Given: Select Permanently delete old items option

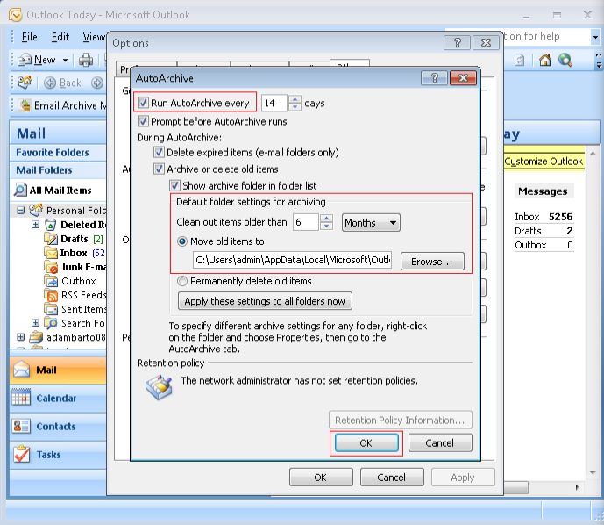Looking at the screenshot, I should [182, 281].
